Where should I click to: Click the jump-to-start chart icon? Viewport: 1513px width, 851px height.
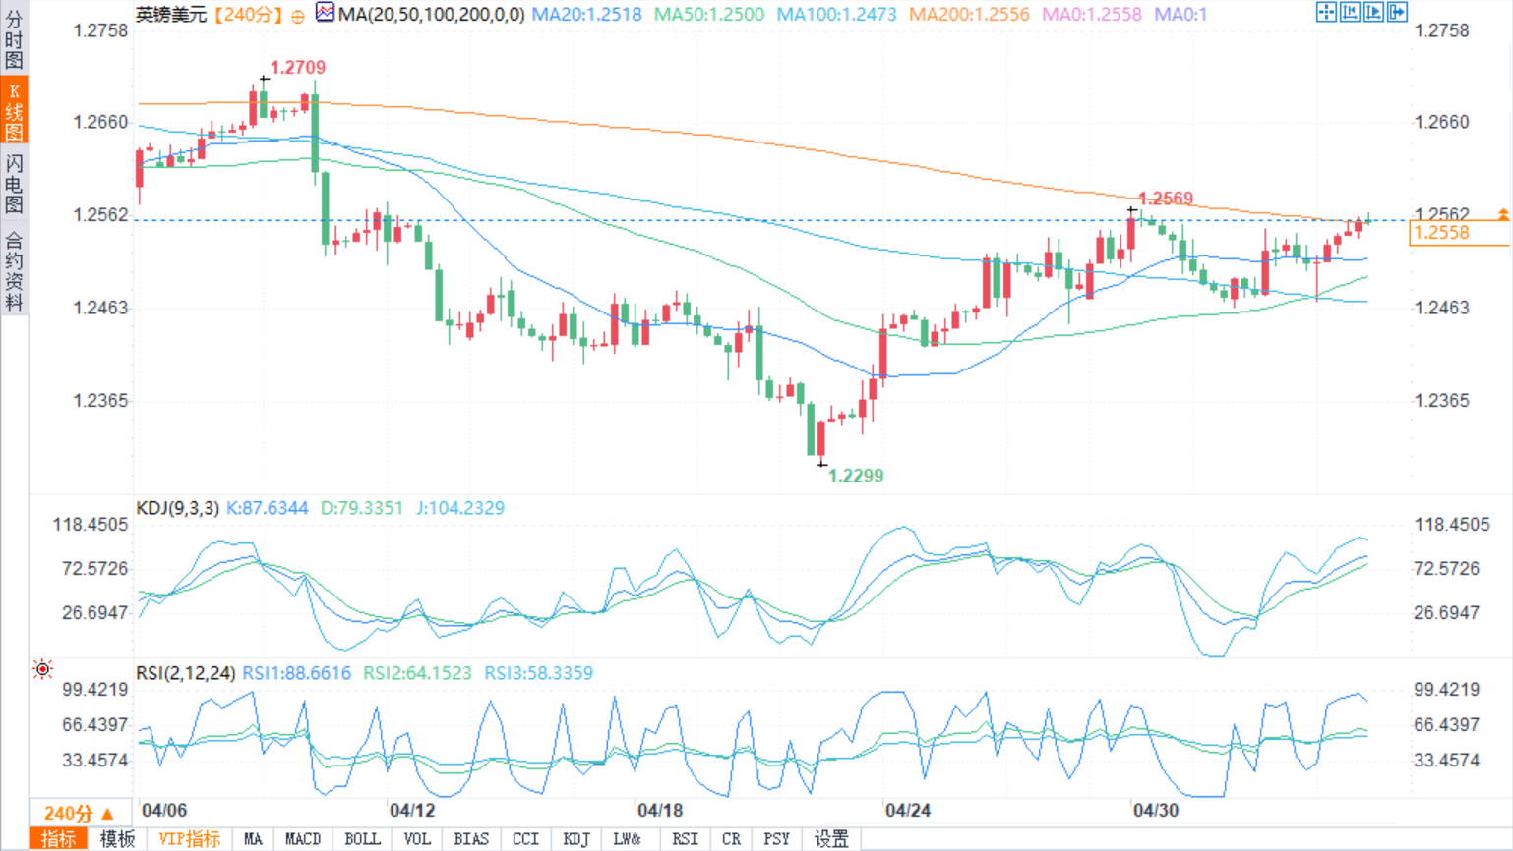tap(1350, 12)
